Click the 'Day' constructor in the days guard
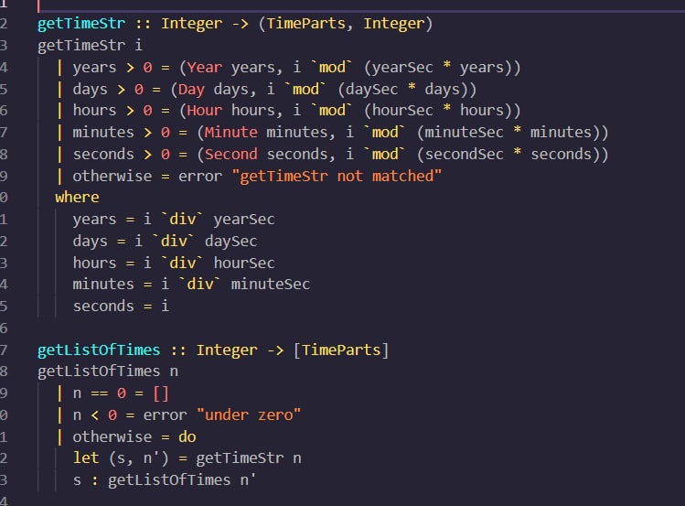Image resolution: width=685 pixels, height=506 pixels. (191, 89)
